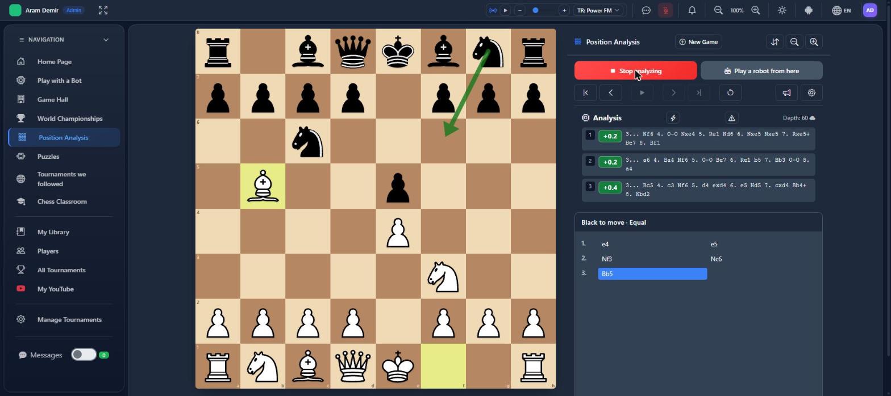Image resolution: width=891 pixels, height=396 pixels.
Task: Select highlighted move Bb5
Action: click(x=652, y=273)
